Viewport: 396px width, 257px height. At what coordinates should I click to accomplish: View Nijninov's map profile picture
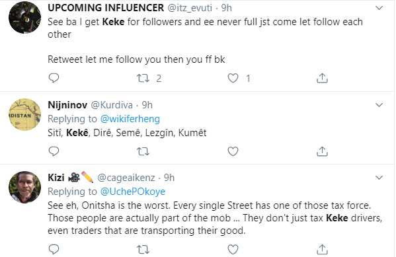[24, 114]
